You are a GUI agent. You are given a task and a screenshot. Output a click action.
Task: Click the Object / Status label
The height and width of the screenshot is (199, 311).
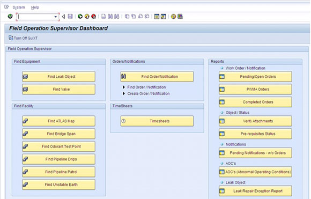pos(238,113)
